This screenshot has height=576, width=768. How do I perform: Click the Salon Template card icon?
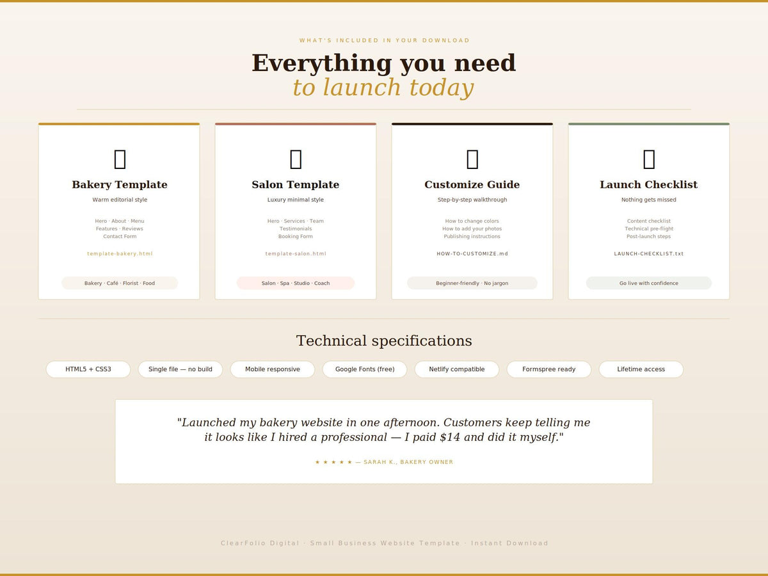point(296,159)
